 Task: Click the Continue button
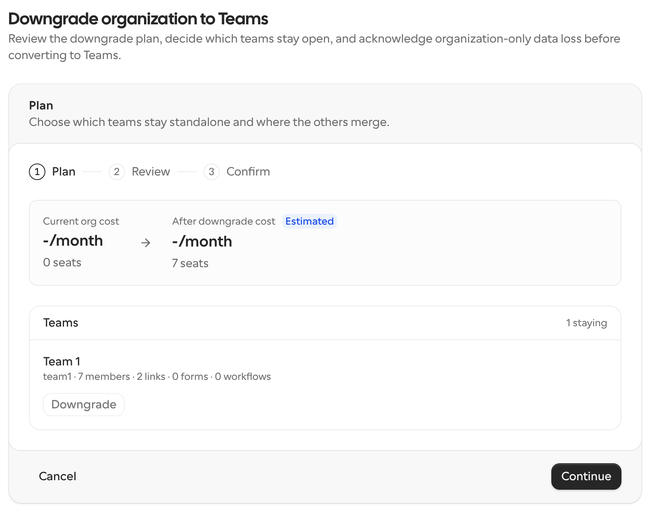pyautogui.click(x=586, y=476)
